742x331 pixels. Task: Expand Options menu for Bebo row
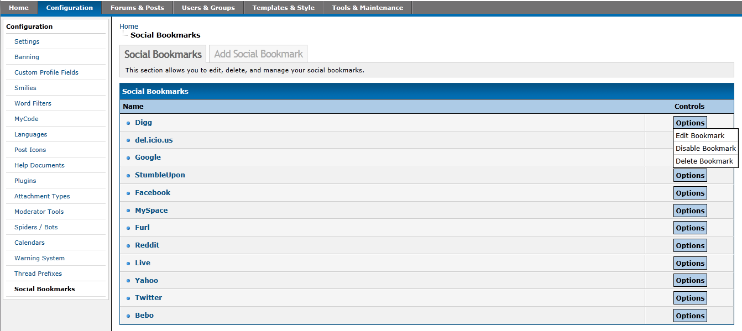(x=689, y=316)
